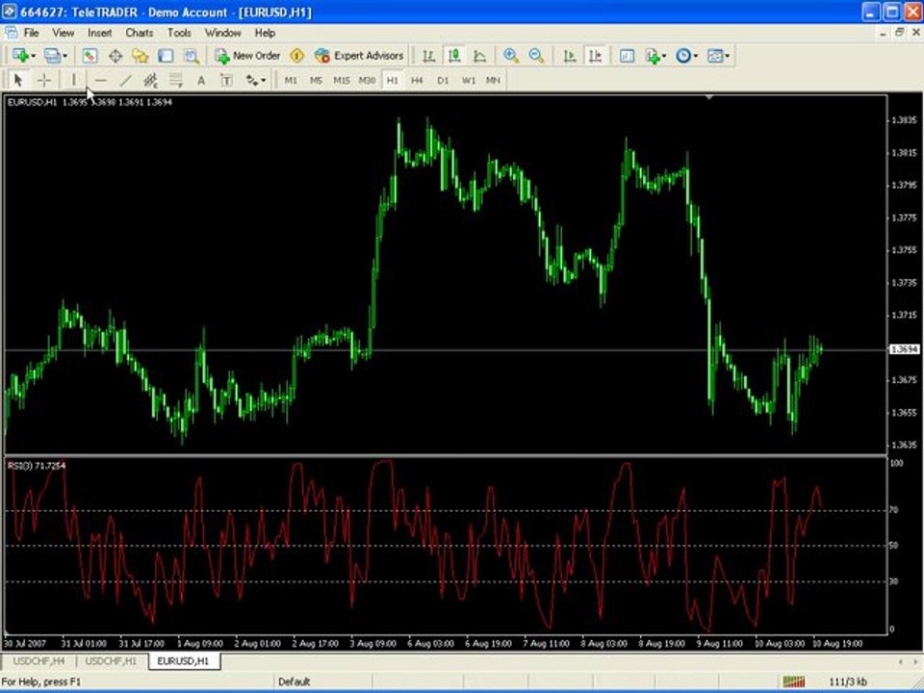Click the New Order button
The height and width of the screenshot is (693, 924).
[247, 56]
